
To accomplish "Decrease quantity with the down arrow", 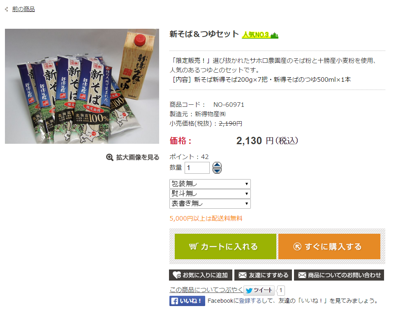I will (217, 170).
